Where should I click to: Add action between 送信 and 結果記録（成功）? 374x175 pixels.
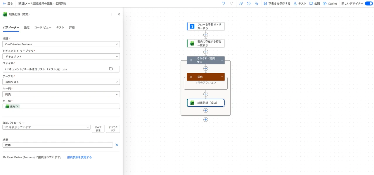click(x=206, y=94)
